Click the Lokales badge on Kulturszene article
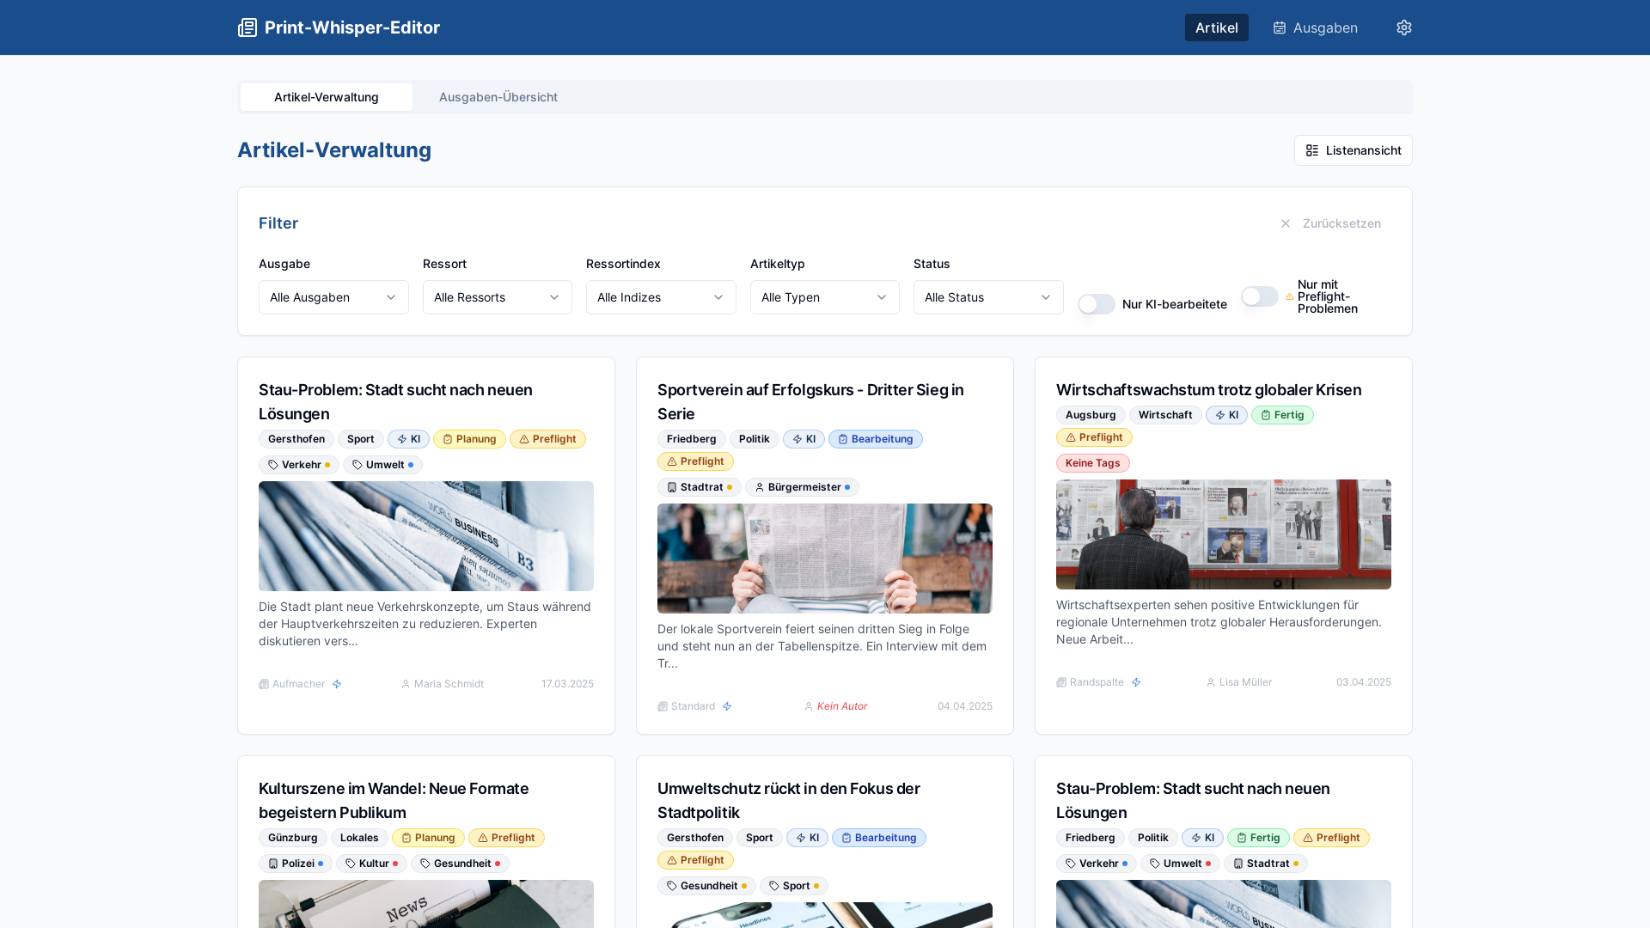This screenshot has height=928, width=1650. coord(359,838)
